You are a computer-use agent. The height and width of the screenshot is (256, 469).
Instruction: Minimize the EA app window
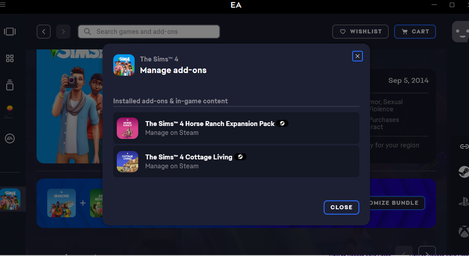434,5
